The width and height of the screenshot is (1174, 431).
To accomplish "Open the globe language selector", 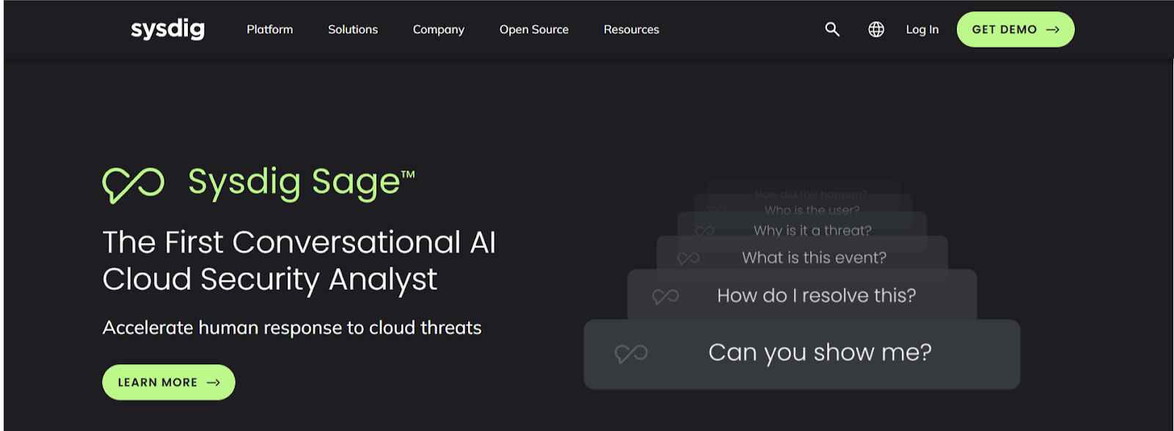I will coord(876,29).
